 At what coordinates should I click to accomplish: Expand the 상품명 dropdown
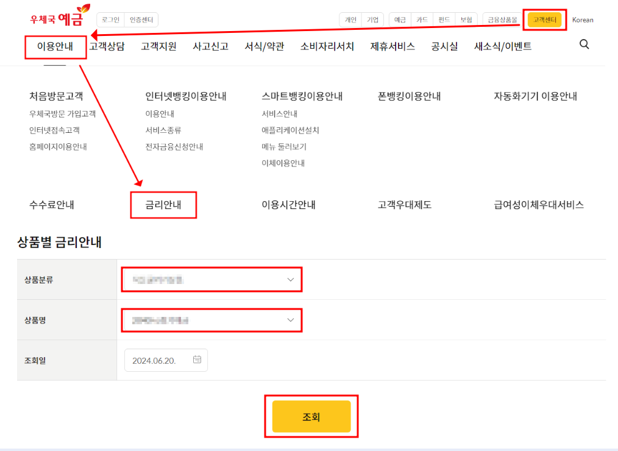click(211, 320)
